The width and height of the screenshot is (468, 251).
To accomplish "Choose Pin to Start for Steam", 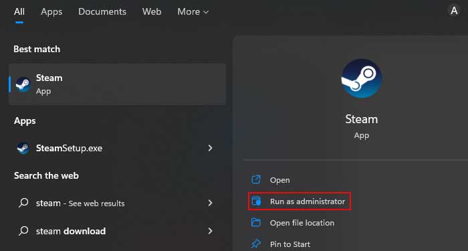I will click(289, 244).
